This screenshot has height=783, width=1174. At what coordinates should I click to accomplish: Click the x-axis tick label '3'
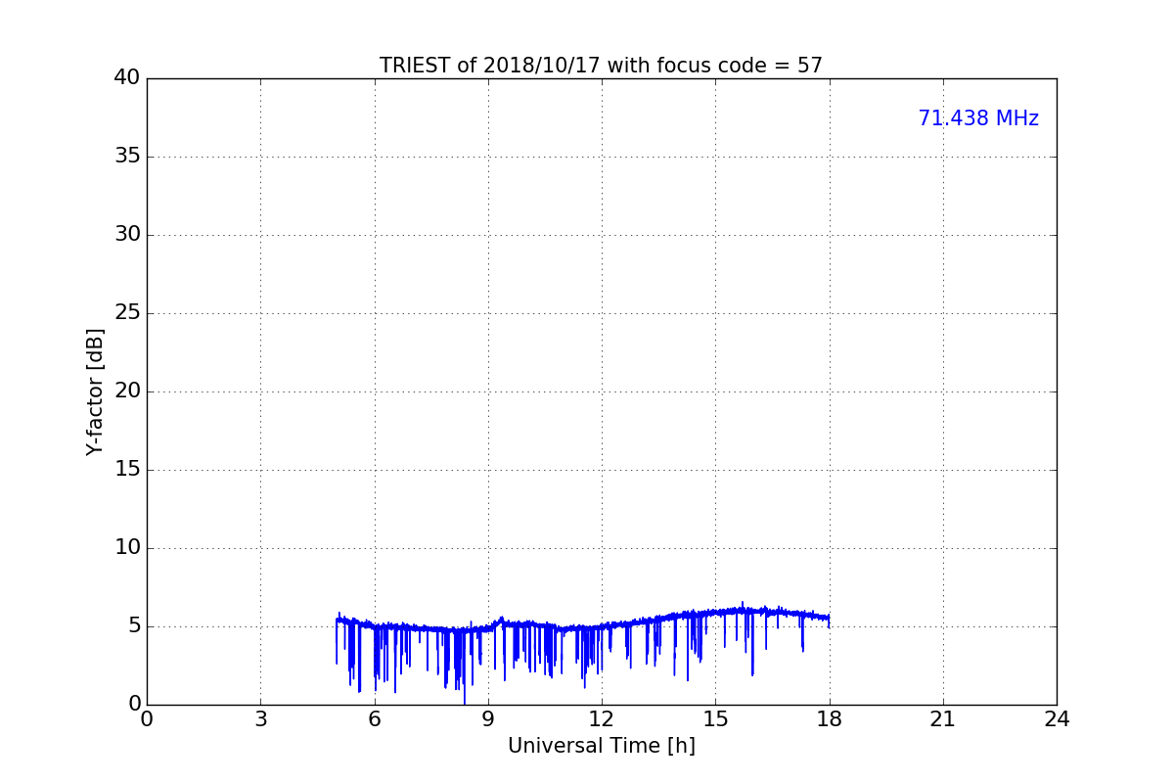click(x=260, y=719)
